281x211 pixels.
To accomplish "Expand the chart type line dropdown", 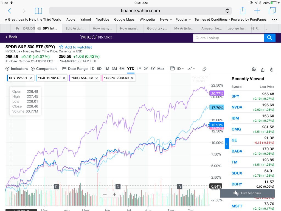I will click(x=191, y=69).
